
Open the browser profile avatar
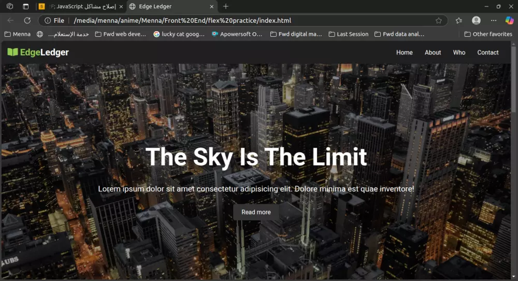coord(476,21)
